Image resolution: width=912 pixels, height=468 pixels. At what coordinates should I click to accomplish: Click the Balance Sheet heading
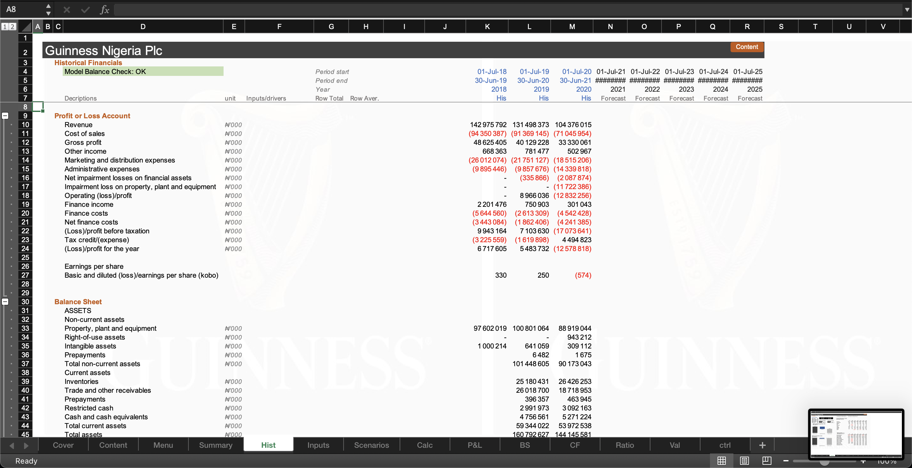coord(78,302)
